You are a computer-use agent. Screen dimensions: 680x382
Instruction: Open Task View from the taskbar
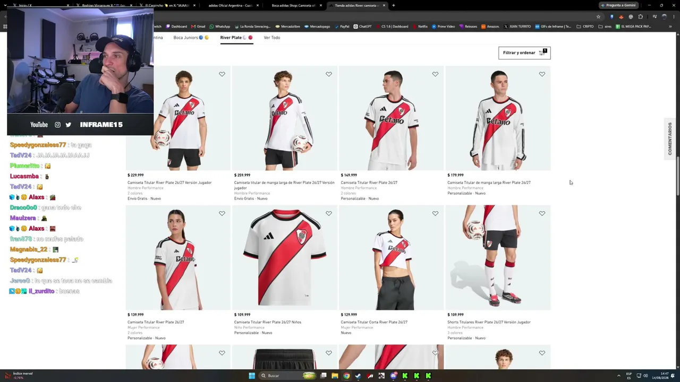pyautogui.click(x=323, y=376)
